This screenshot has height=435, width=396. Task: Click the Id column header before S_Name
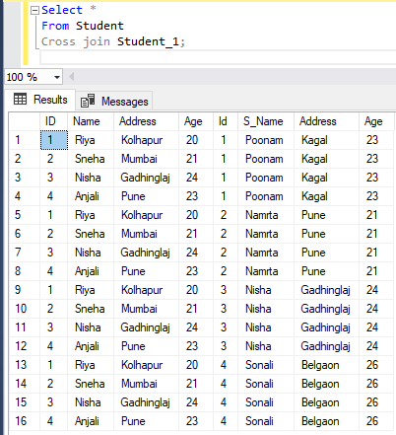(x=226, y=121)
